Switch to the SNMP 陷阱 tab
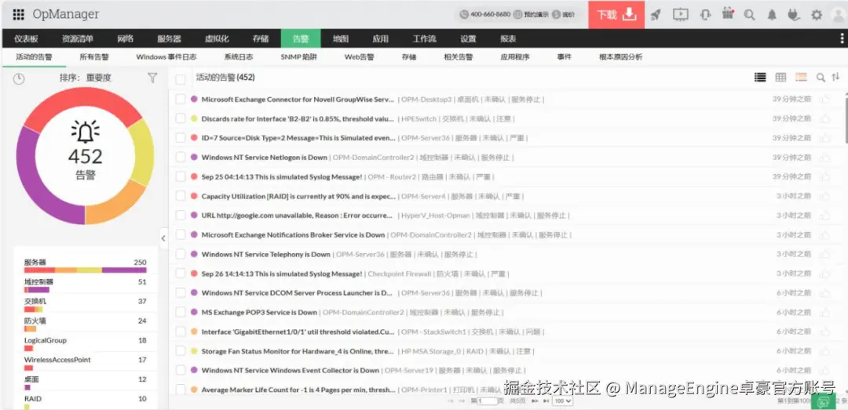 (x=298, y=56)
